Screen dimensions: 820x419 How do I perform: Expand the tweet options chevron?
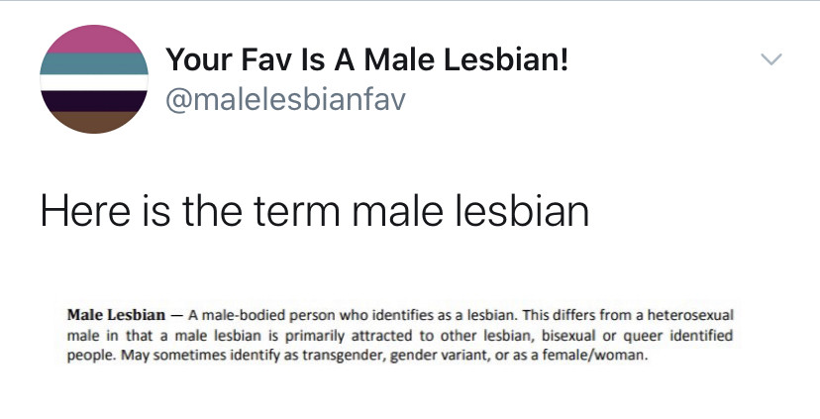[770, 60]
